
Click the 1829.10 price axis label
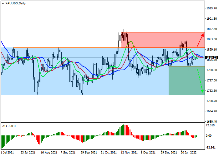(x=212, y=50)
